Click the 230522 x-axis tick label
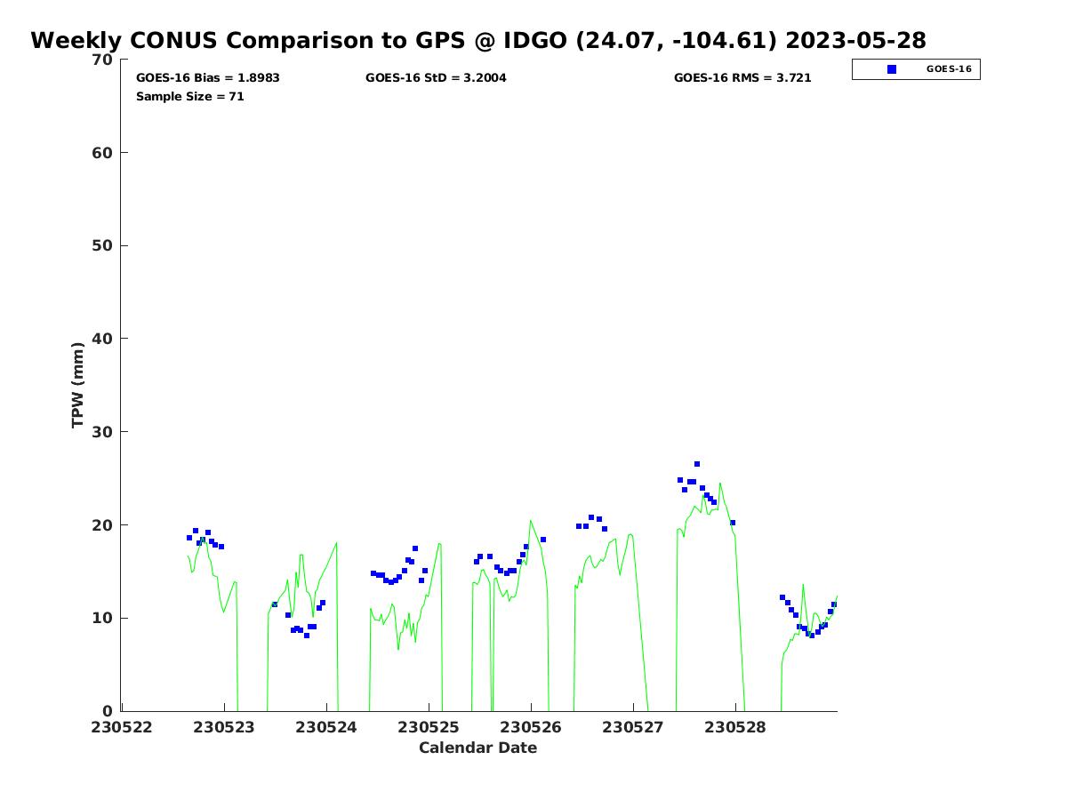The image size is (1067, 800). [x=122, y=727]
